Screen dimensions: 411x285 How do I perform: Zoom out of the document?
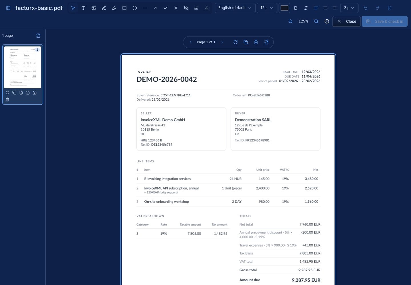(291, 21)
